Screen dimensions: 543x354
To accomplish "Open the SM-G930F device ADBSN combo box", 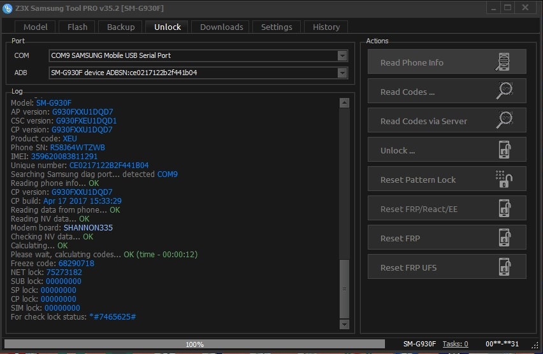I will click(x=198, y=73).
